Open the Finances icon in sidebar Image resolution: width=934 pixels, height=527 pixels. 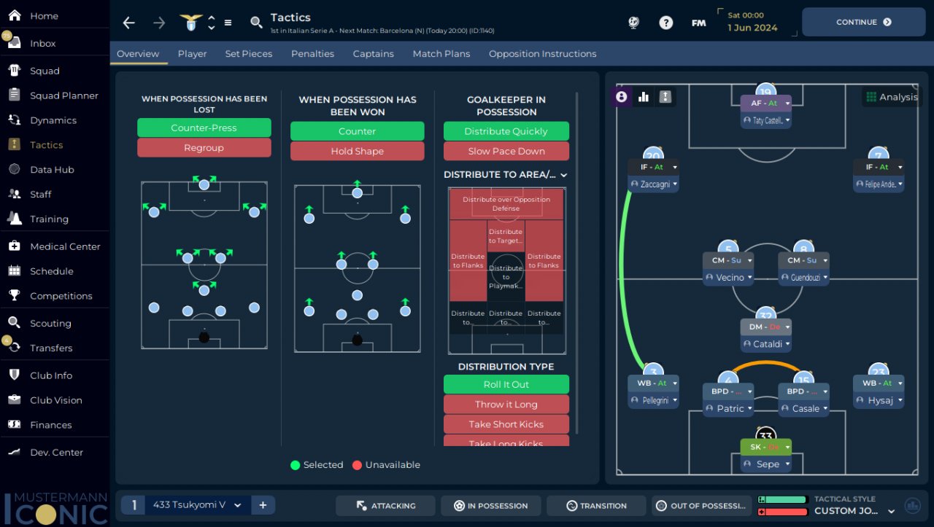coord(14,425)
